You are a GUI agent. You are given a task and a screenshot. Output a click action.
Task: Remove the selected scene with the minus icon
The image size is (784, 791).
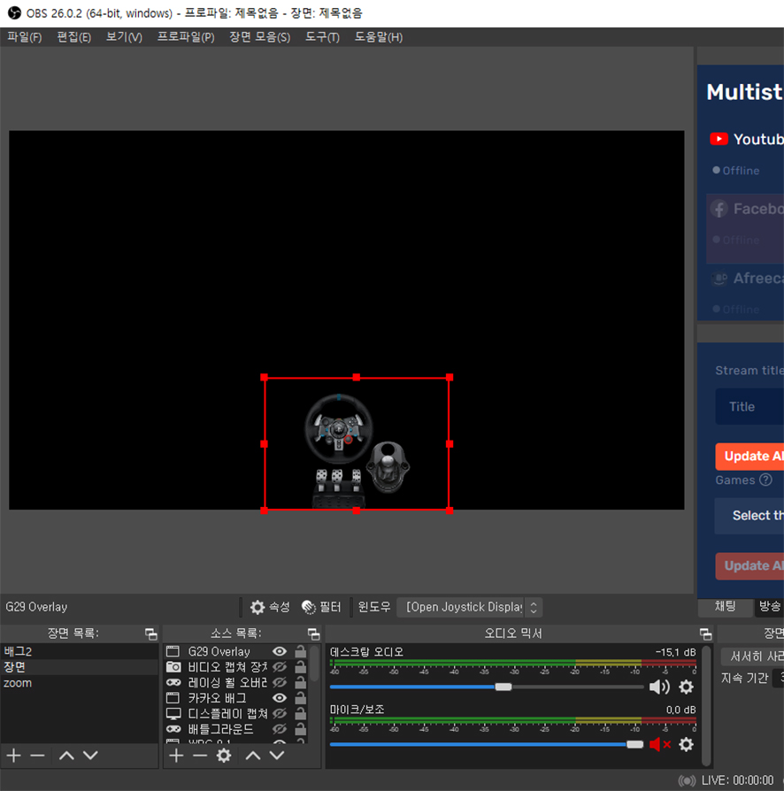pos(37,756)
